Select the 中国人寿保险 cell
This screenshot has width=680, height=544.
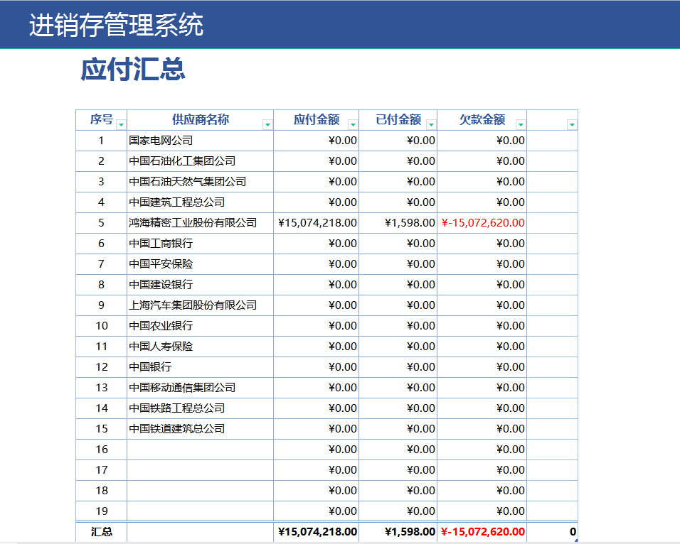point(201,346)
